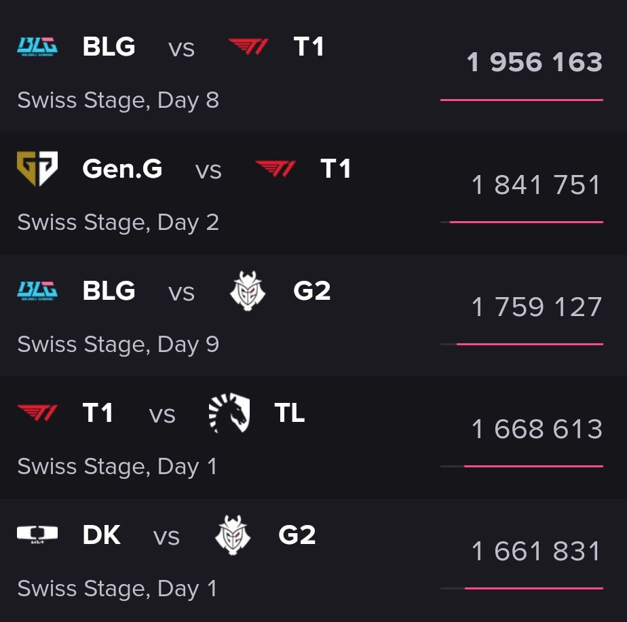
Task: Click the viewership bar under 1 956 163
Action: coord(521,100)
